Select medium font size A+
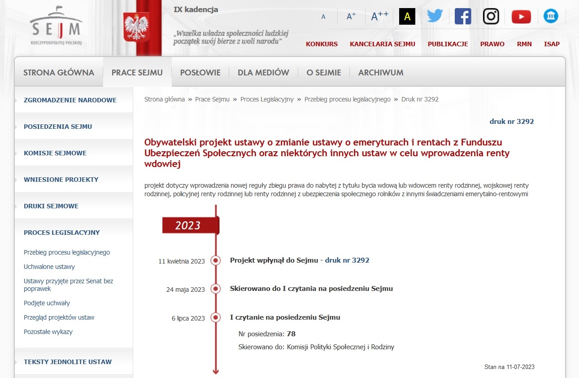This screenshot has width=579, height=378. 351,17
